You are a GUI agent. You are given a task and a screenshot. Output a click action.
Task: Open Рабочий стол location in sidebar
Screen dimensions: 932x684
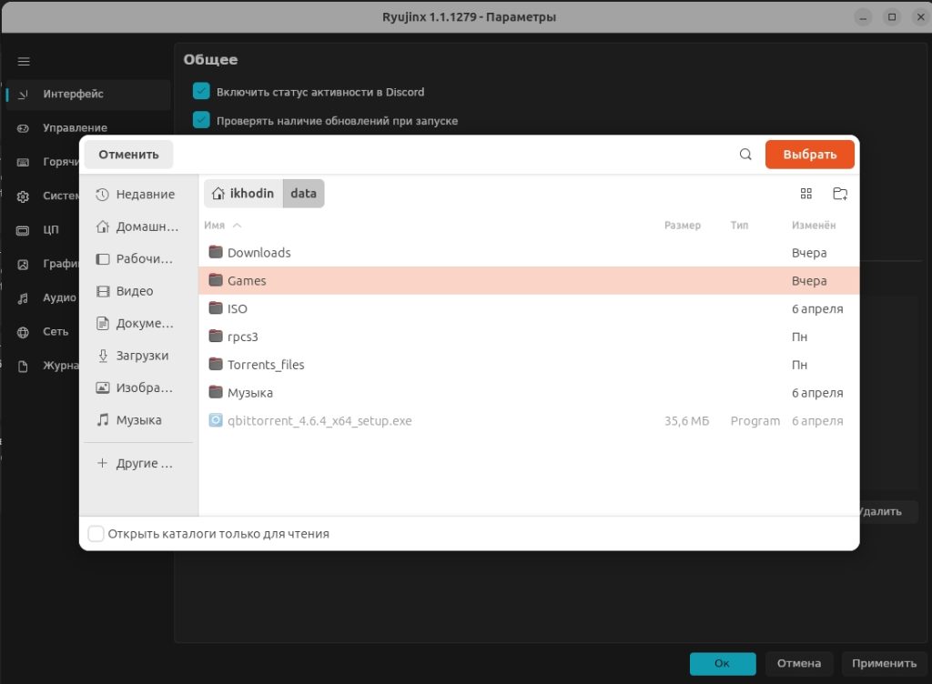138,259
